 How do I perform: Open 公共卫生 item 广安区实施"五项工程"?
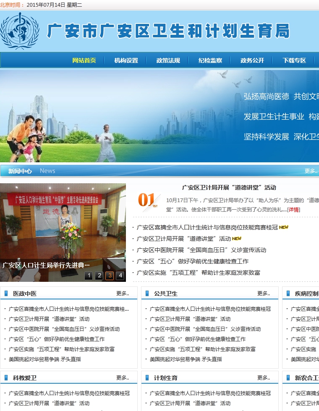coord(202,349)
